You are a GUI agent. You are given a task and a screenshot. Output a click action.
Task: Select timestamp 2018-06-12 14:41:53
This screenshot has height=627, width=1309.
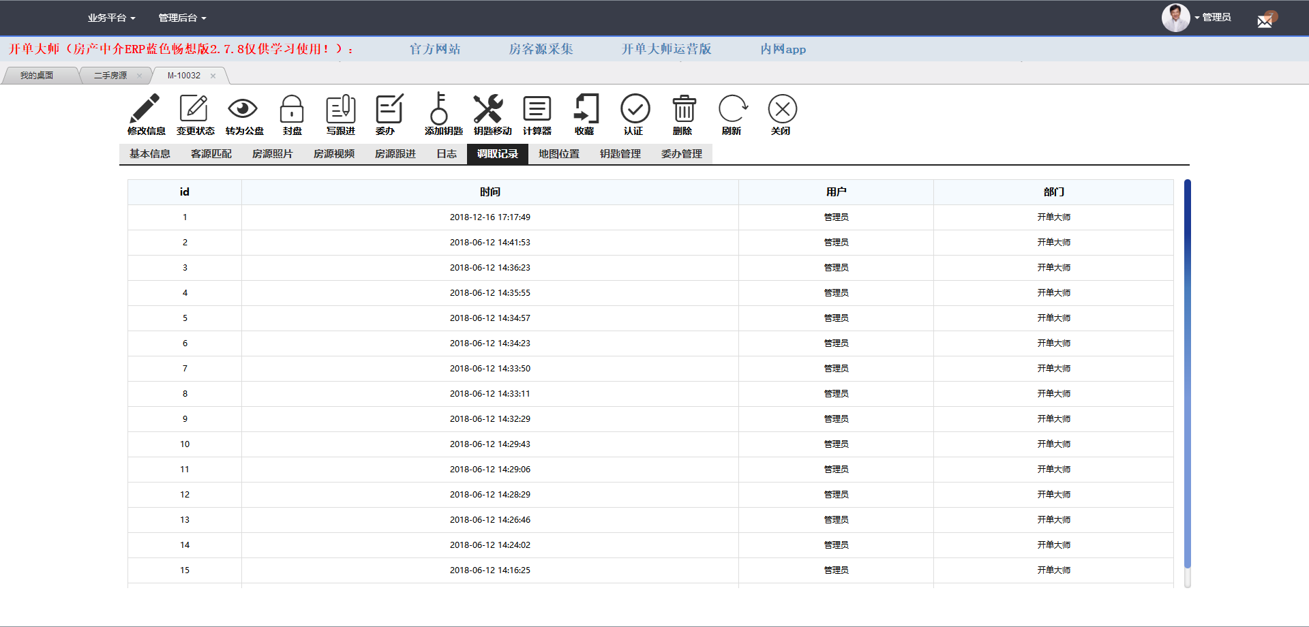pyautogui.click(x=490, y=243)
